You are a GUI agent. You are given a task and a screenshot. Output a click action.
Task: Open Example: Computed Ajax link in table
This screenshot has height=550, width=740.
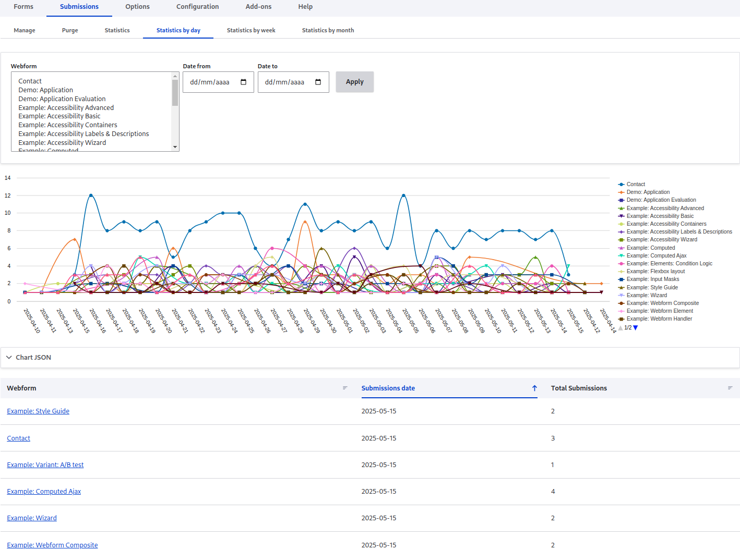pos(44,492)
